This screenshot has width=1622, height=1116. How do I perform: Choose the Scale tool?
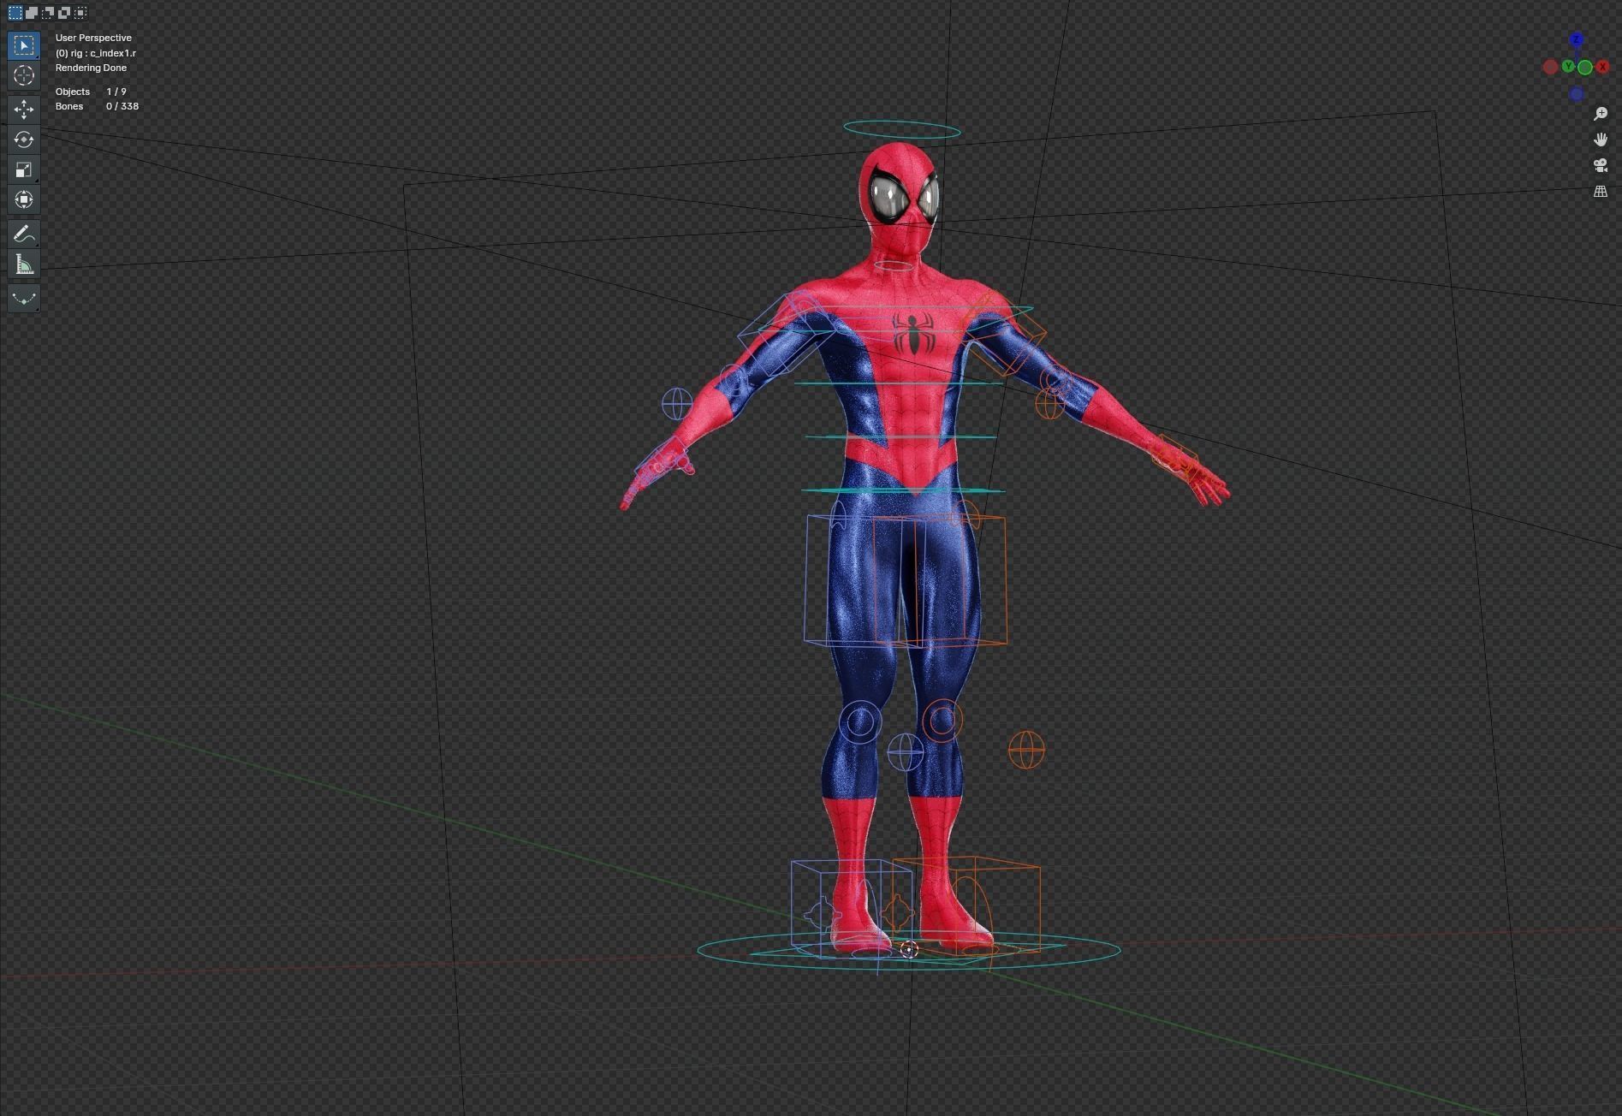(x=24, y=169)
